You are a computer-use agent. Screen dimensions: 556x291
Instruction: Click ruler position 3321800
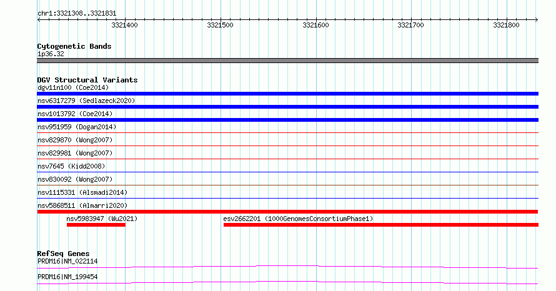click(x=506, y=25)
